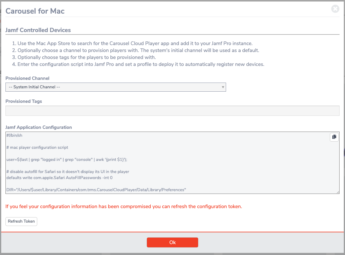The width and height of the screenshot is (345, 255).
Task: Click inside the Provisioned Tags field
Action: (172, 111)
